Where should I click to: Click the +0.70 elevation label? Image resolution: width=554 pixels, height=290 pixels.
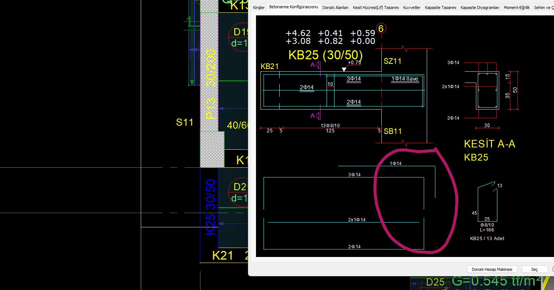pyautogui.click(x=354, y=63)
